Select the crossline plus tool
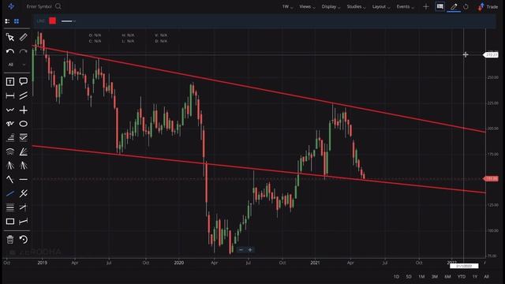The width and height of the screenshot is (505, 284). pyautogui.click(x=23, y=110)
